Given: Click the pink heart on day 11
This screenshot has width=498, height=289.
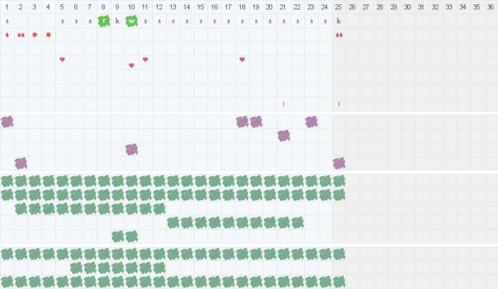Looking at the screenshot, I should (x=145, y=59).
